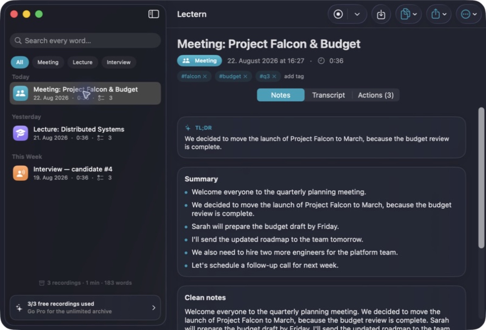486x330 pixels.
Task: Open the share export dropdown
Action: coord(439,14)
